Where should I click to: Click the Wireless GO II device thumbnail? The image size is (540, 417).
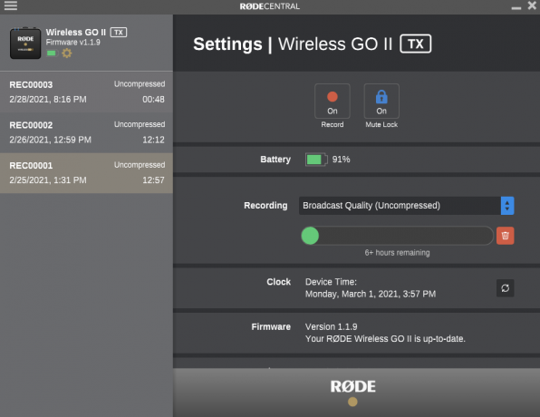point(25,44)
